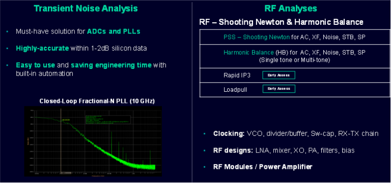Click the Easy to use highlighted text
The height and width of the screenshot is (183, 391).
36,65
